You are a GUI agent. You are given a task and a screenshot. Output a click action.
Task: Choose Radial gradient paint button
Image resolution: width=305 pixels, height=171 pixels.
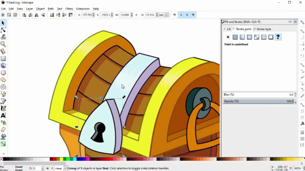(249, 37)
